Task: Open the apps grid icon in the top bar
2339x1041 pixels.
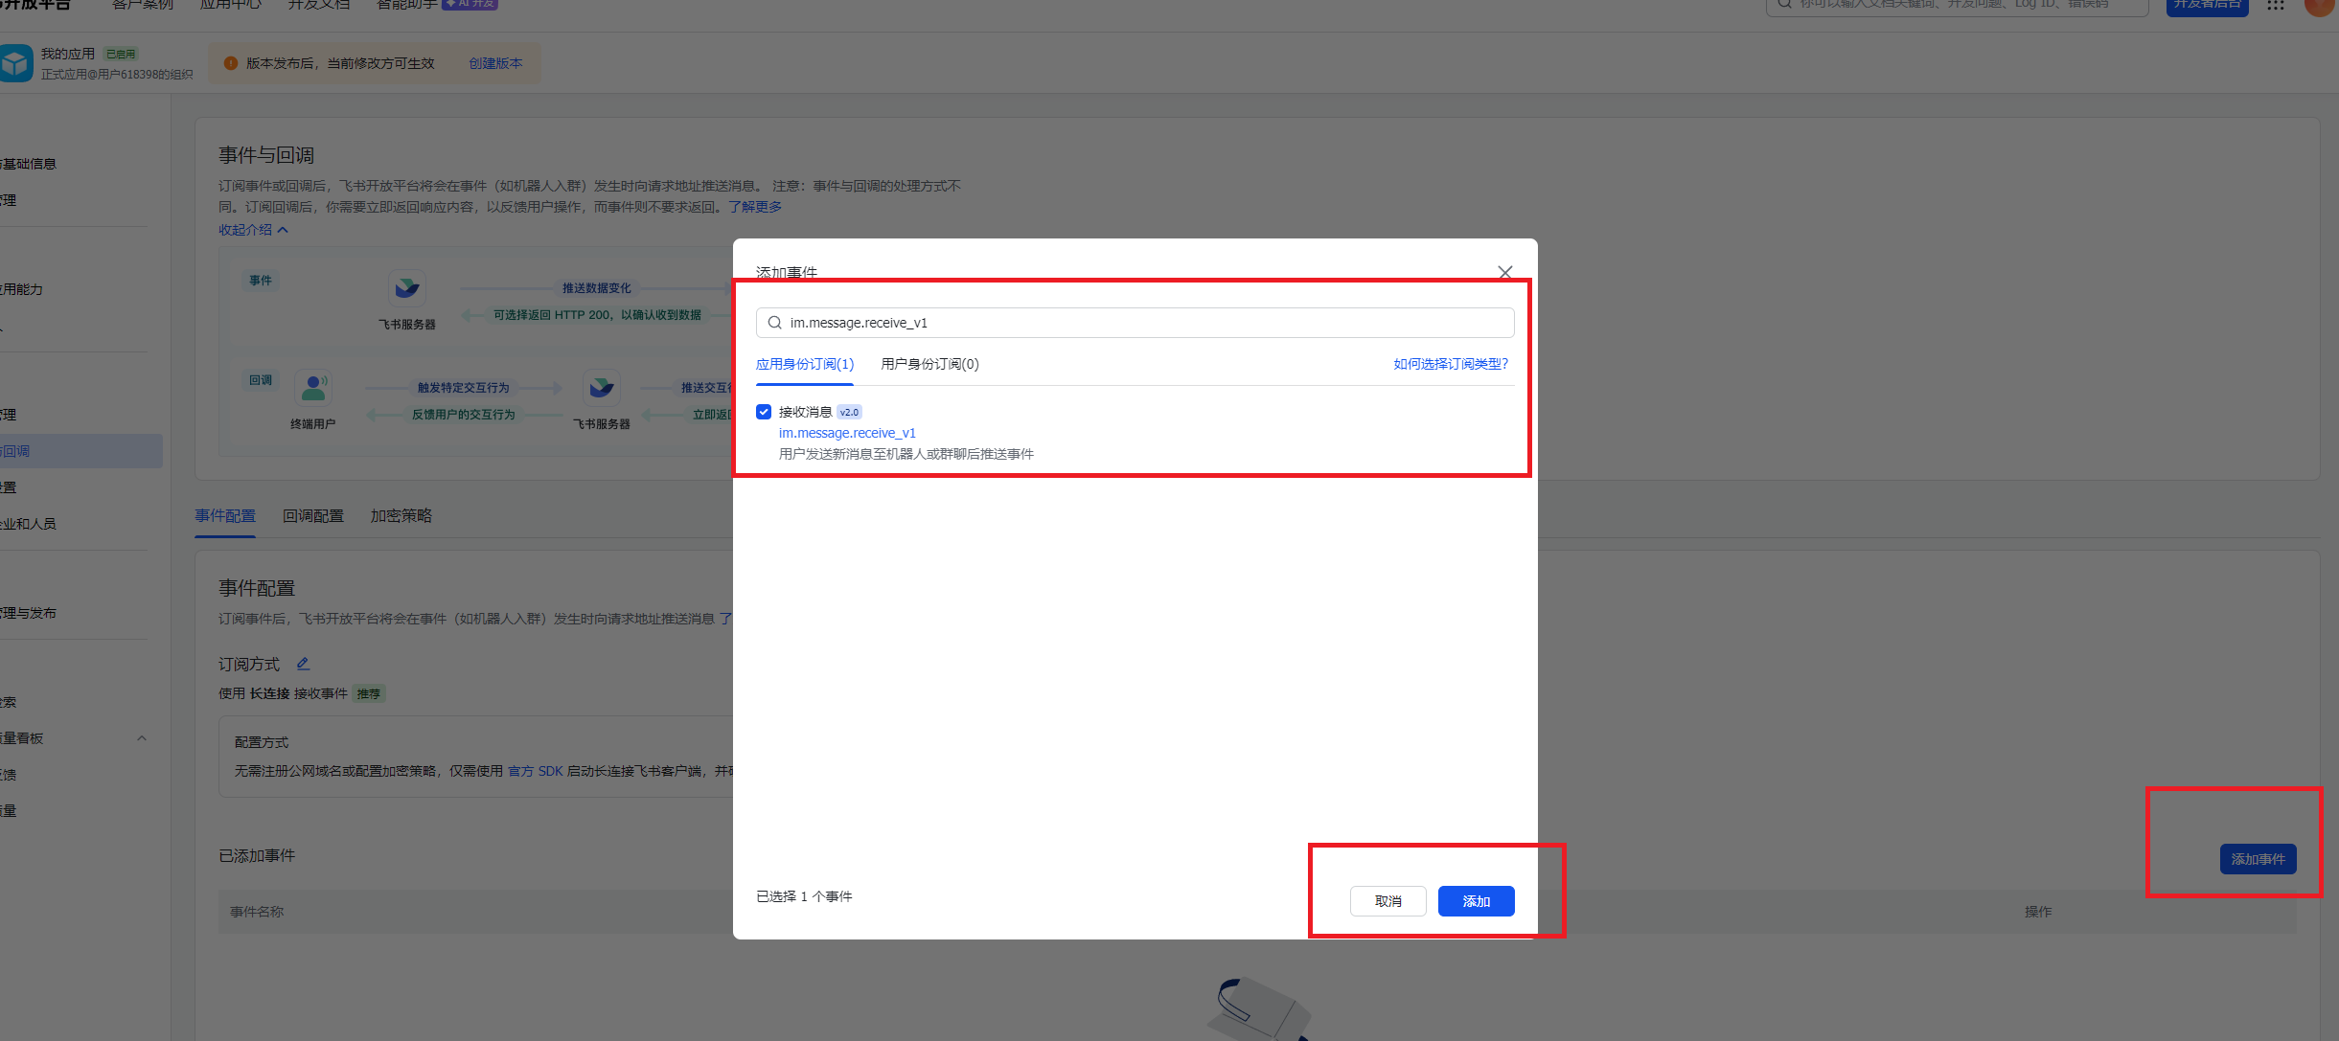Action: 2275,6
